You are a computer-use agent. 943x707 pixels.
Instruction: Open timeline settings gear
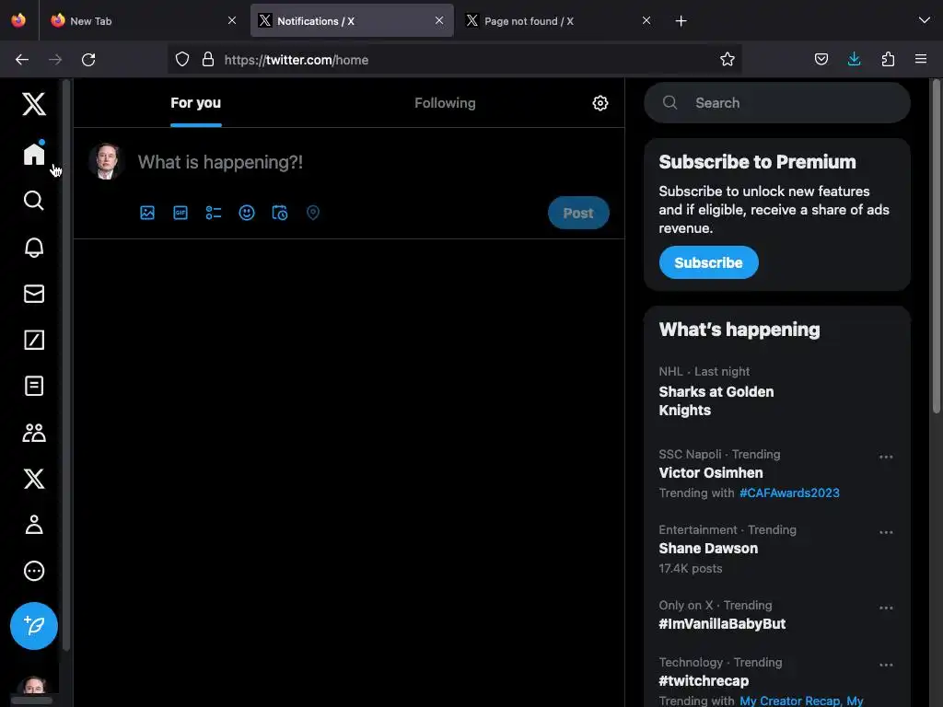click(x=600, y=103)
